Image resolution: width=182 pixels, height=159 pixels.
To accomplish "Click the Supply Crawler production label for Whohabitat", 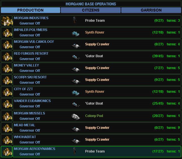I will click(97, 140).
